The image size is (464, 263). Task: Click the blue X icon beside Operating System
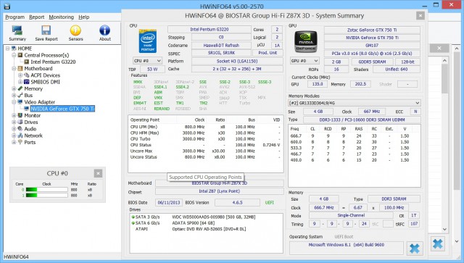pyautogui.click(x=415, y=248)
